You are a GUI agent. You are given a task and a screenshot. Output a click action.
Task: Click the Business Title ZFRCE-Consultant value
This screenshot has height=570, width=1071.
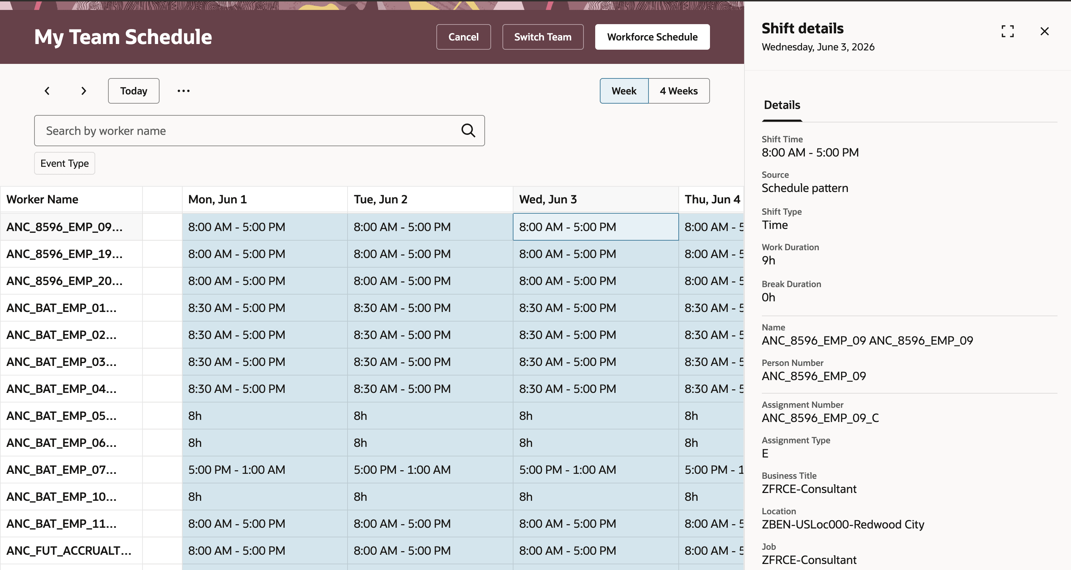pos(809,489)
